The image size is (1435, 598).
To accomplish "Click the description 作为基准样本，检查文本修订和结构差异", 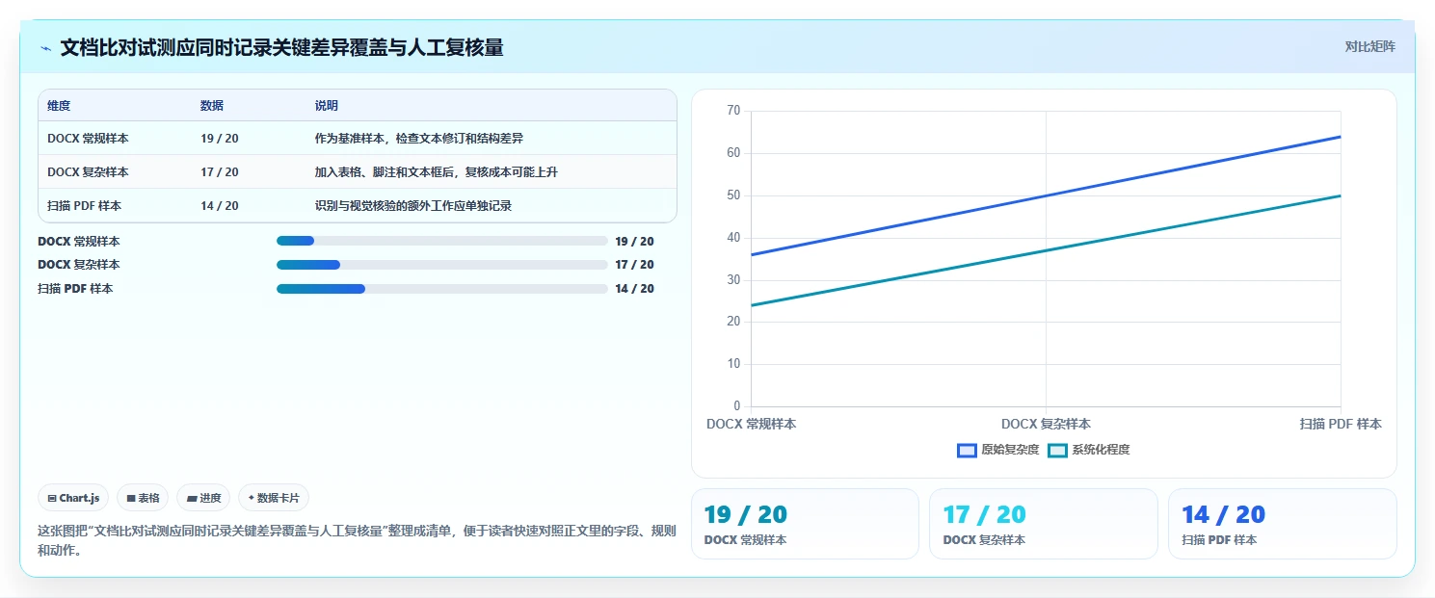I will [x=419, y=139].
